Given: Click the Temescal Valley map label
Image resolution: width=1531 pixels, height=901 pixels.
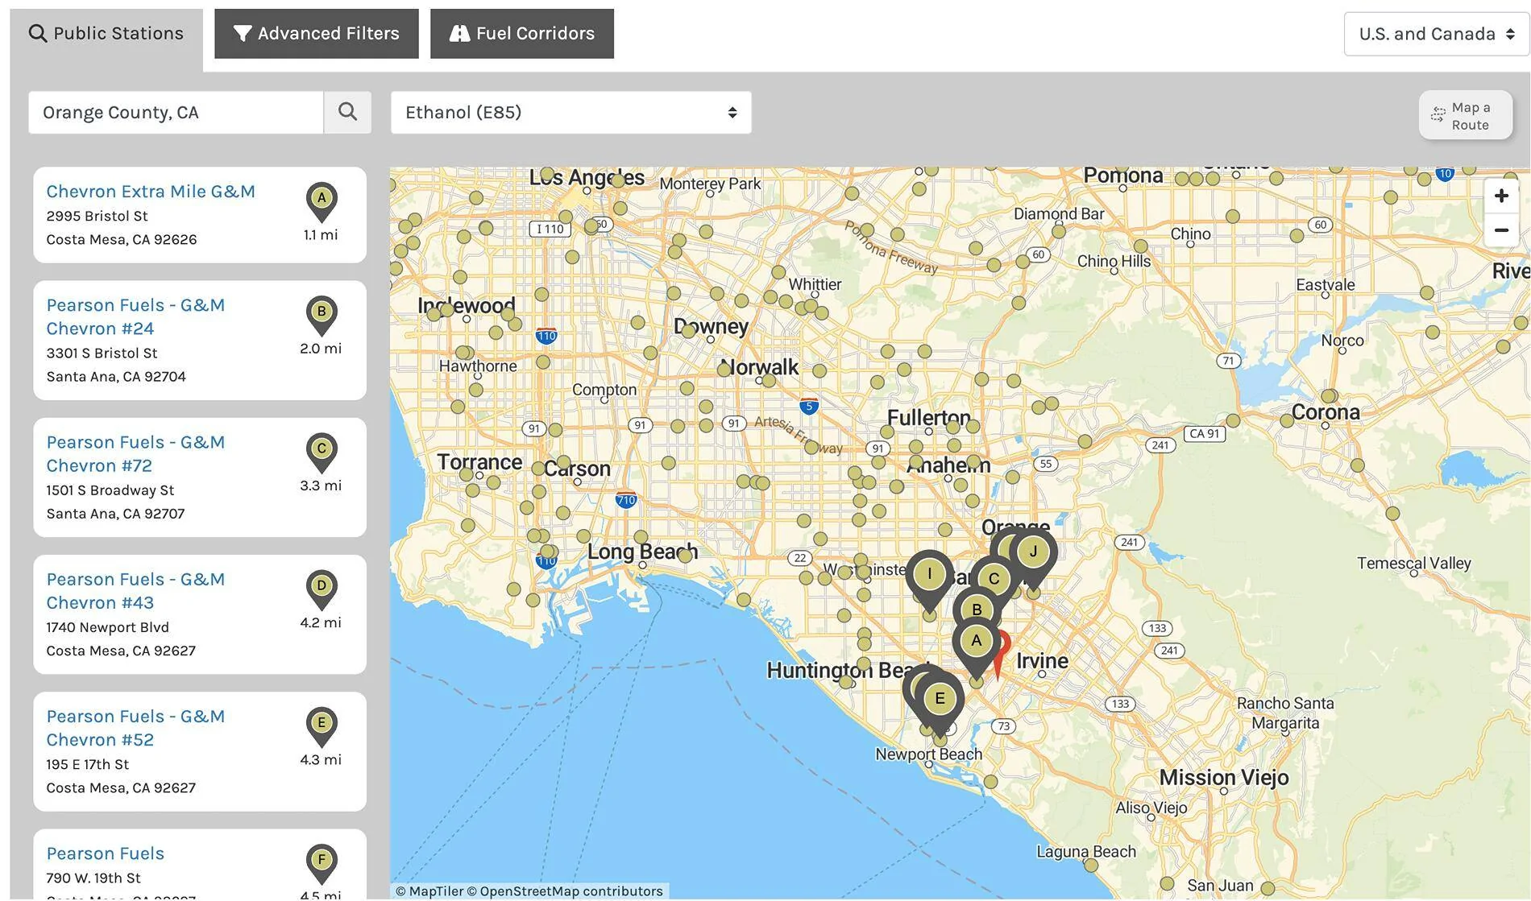Looking at the screenshot, I should pos(1414,563).
